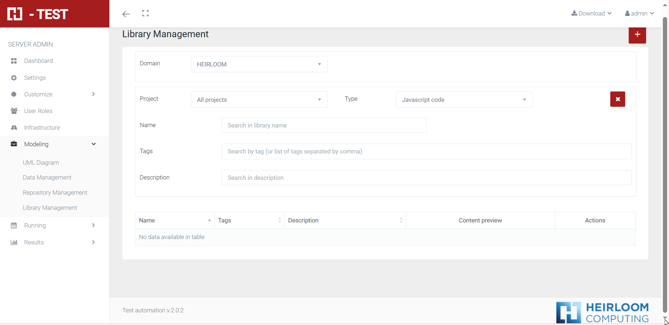Open UML Diagram page
This screenshot has height=325, width=669.
41,162
